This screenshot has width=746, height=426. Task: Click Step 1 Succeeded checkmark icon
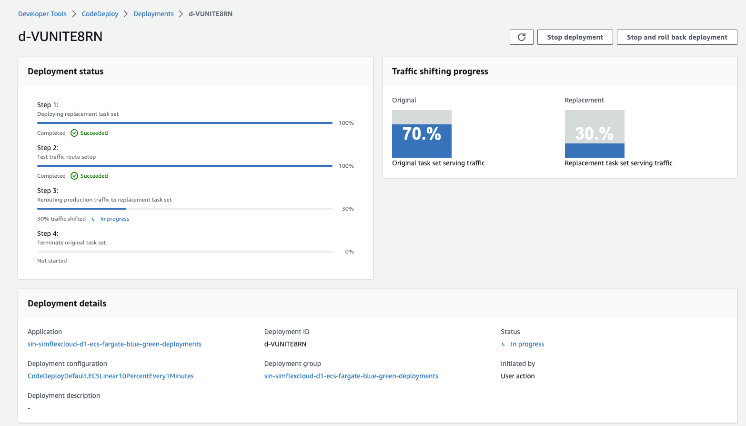pyautogui.click(x=74, y=133)
